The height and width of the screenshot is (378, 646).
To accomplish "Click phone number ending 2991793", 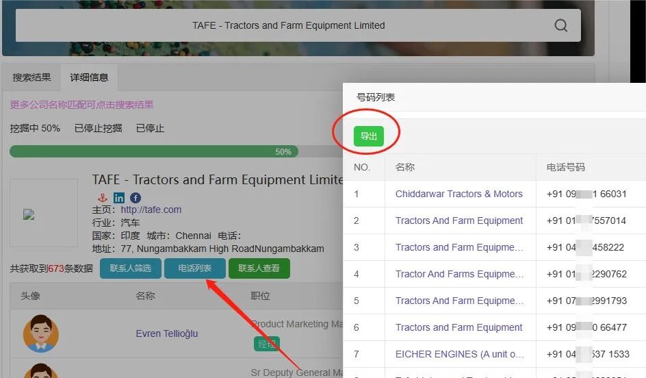I will coord(586,301).
